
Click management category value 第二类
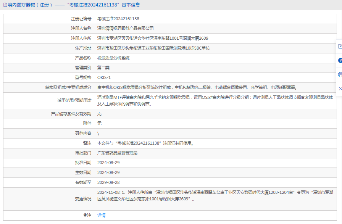[103, 68]
